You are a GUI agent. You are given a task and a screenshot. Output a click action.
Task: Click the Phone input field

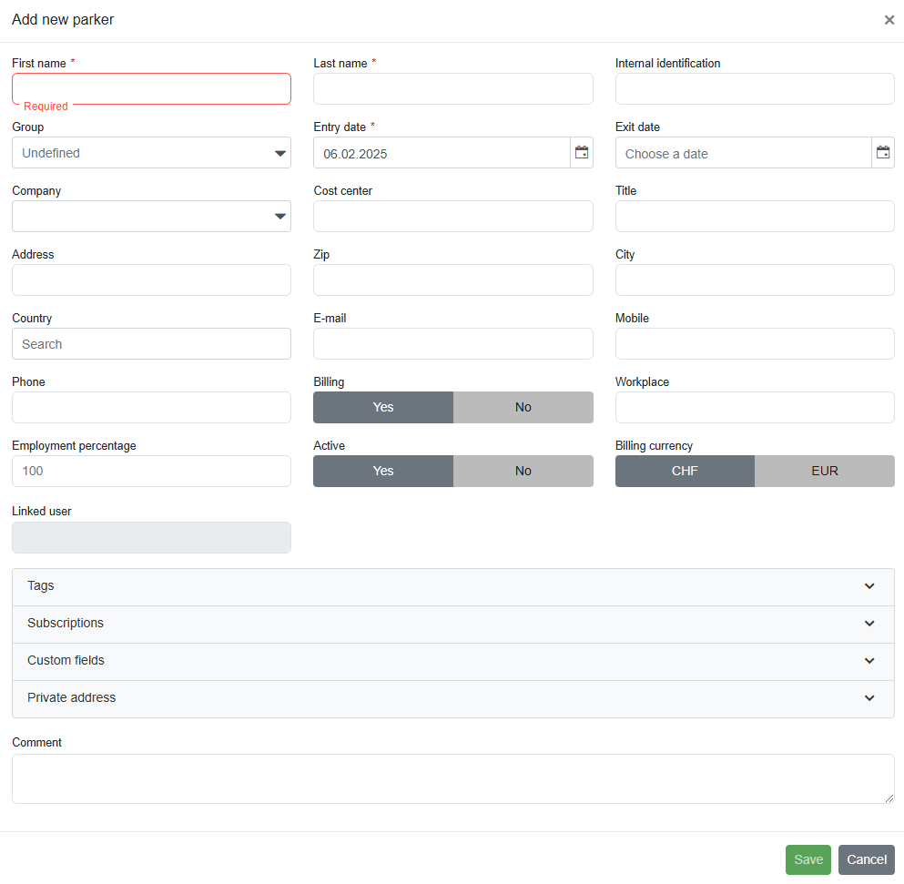[x=152, y=408]
